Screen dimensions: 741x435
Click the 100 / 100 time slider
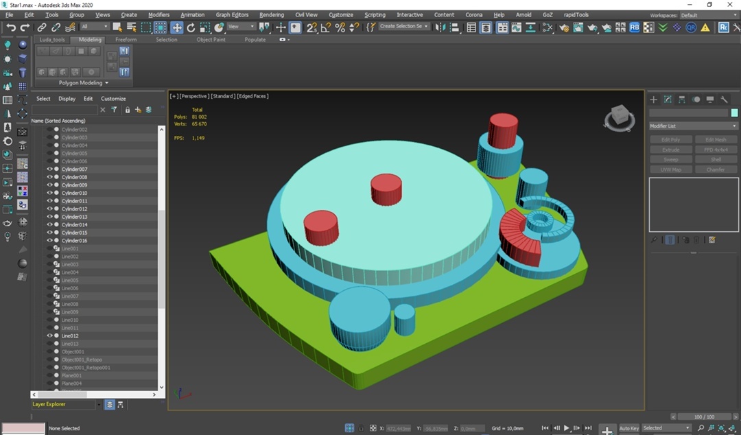coord(704,417)
